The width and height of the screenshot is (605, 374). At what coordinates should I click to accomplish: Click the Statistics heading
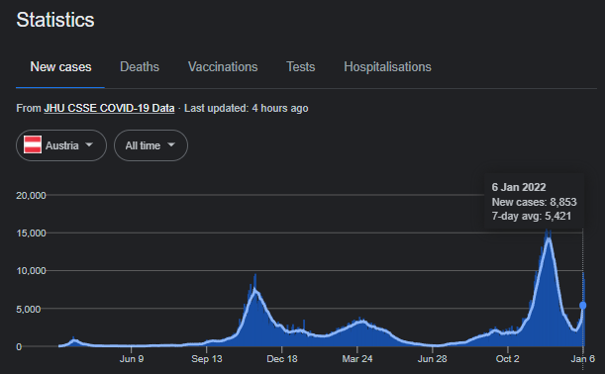tap(55, 20)
